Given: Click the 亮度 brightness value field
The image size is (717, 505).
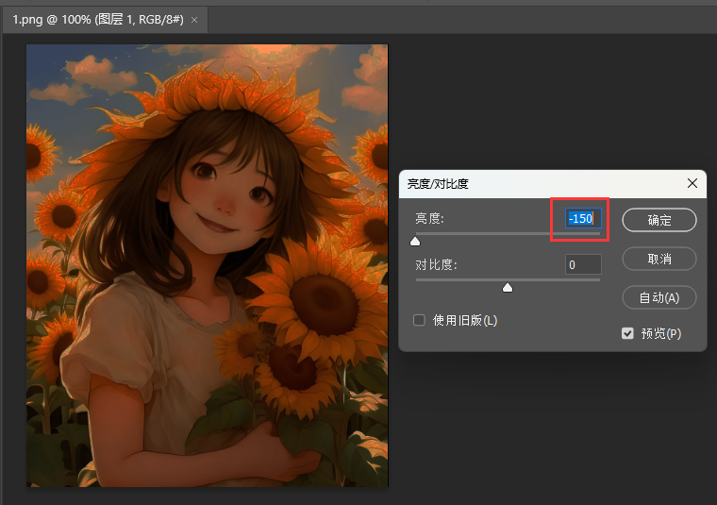Looking at the screenshot, I should click(x=583, y=219).
